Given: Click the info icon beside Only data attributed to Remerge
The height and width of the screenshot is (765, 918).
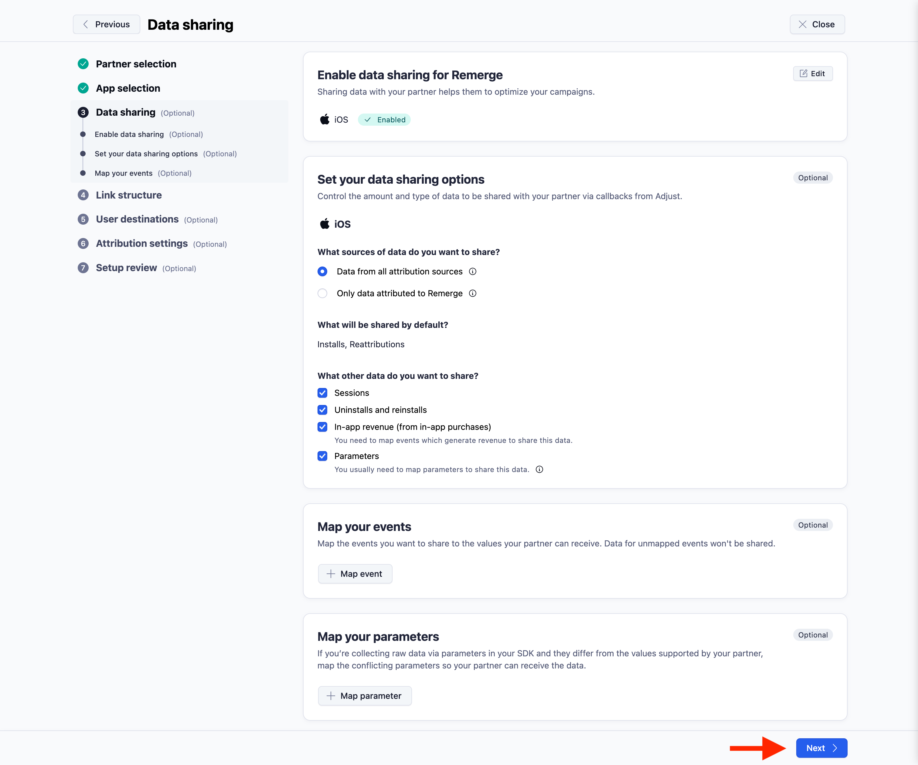Looking at the screenshot, I should click(x=473, y=293).
